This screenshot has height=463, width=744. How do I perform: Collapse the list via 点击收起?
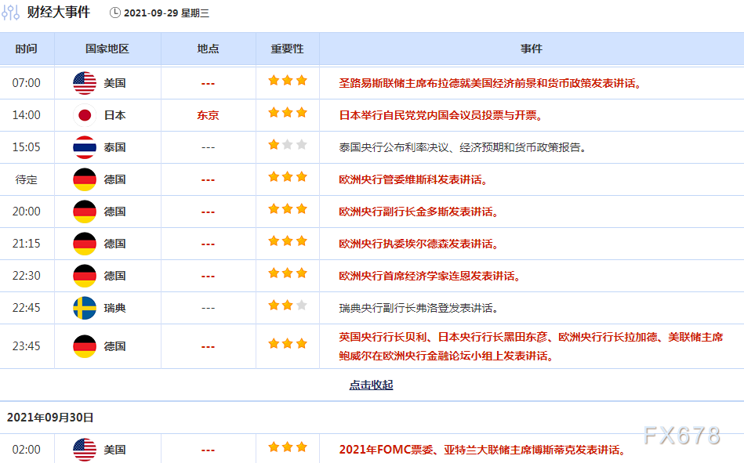(372, 385)
